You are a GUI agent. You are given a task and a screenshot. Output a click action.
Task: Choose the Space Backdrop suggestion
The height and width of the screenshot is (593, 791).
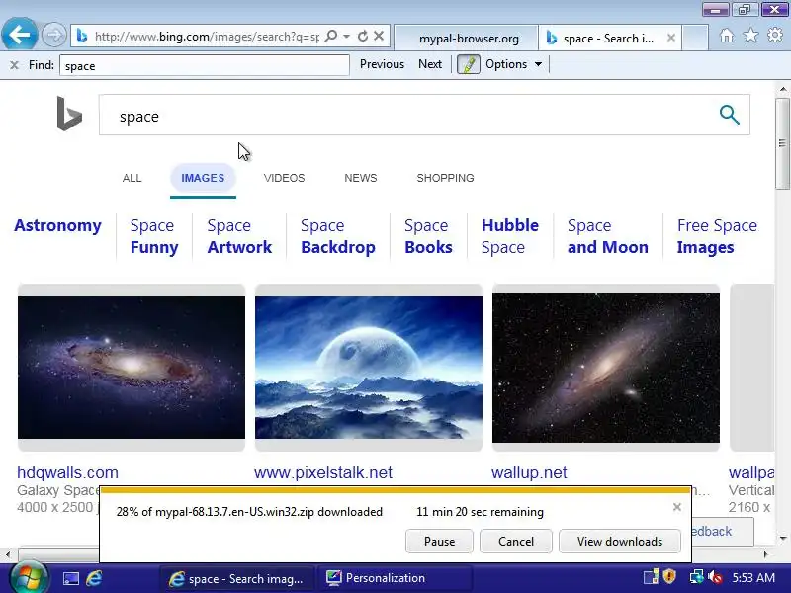coord(337,236)
